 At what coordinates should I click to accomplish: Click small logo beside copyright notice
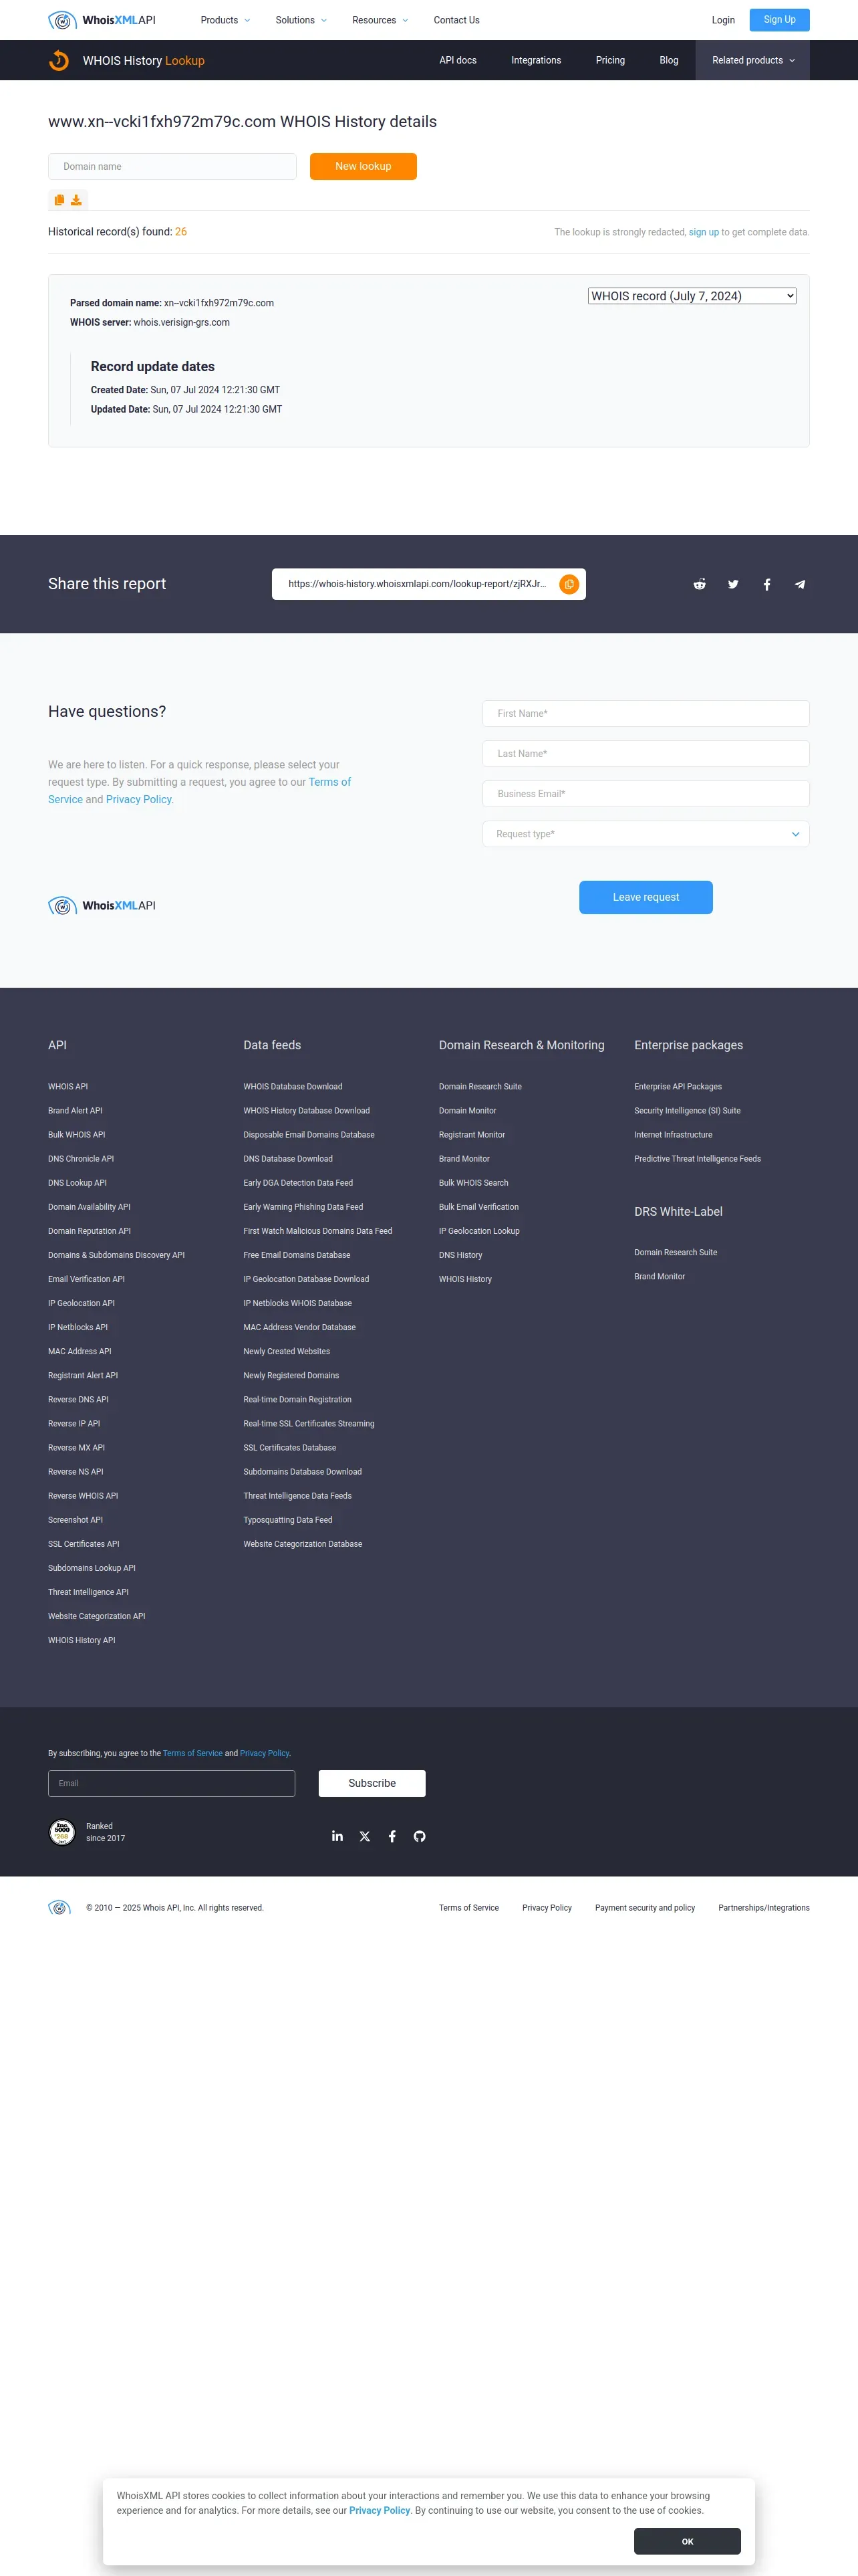coord(59,1908)
